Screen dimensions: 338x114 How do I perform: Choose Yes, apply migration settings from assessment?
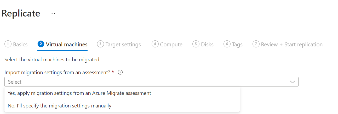pos(79,93)
